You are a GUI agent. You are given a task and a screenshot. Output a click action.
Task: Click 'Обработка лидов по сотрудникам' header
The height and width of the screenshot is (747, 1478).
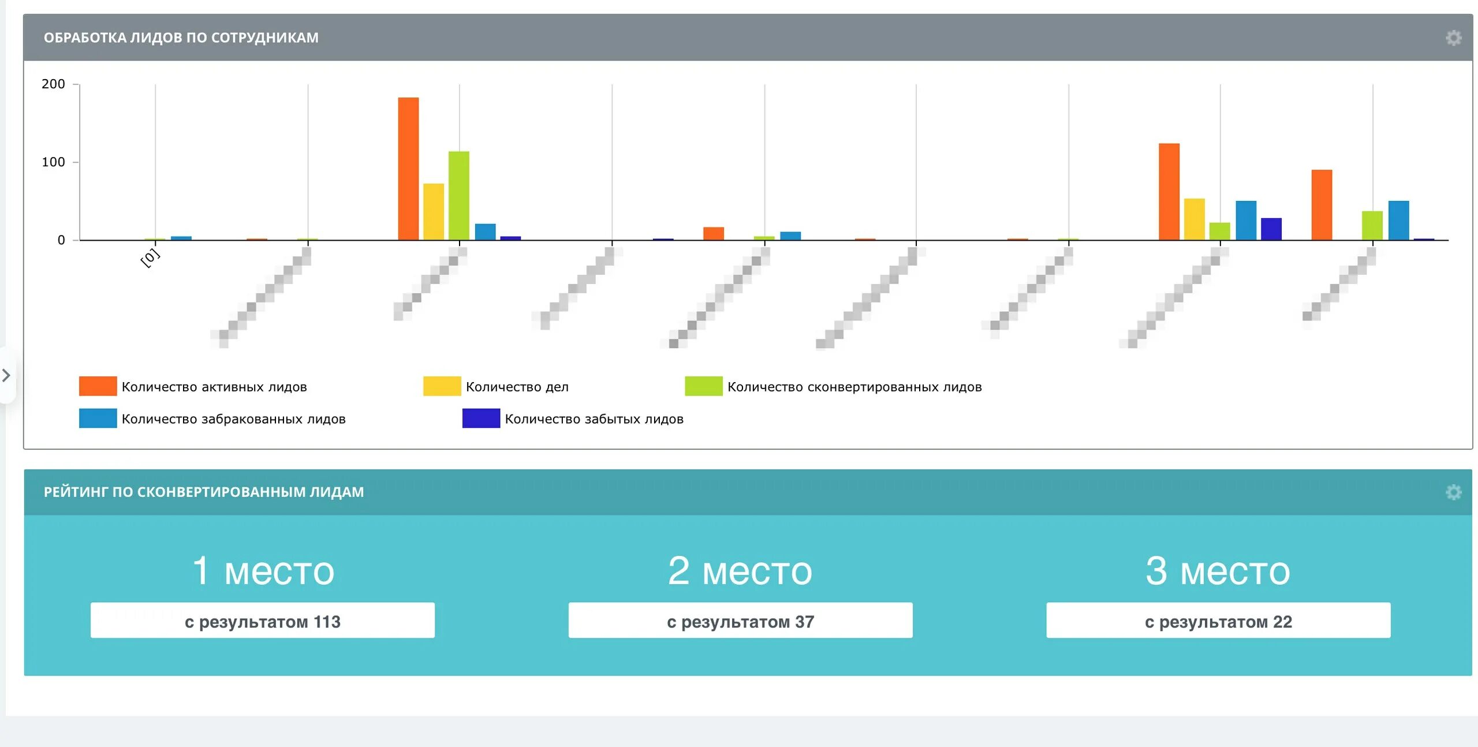tap(181, 38)
